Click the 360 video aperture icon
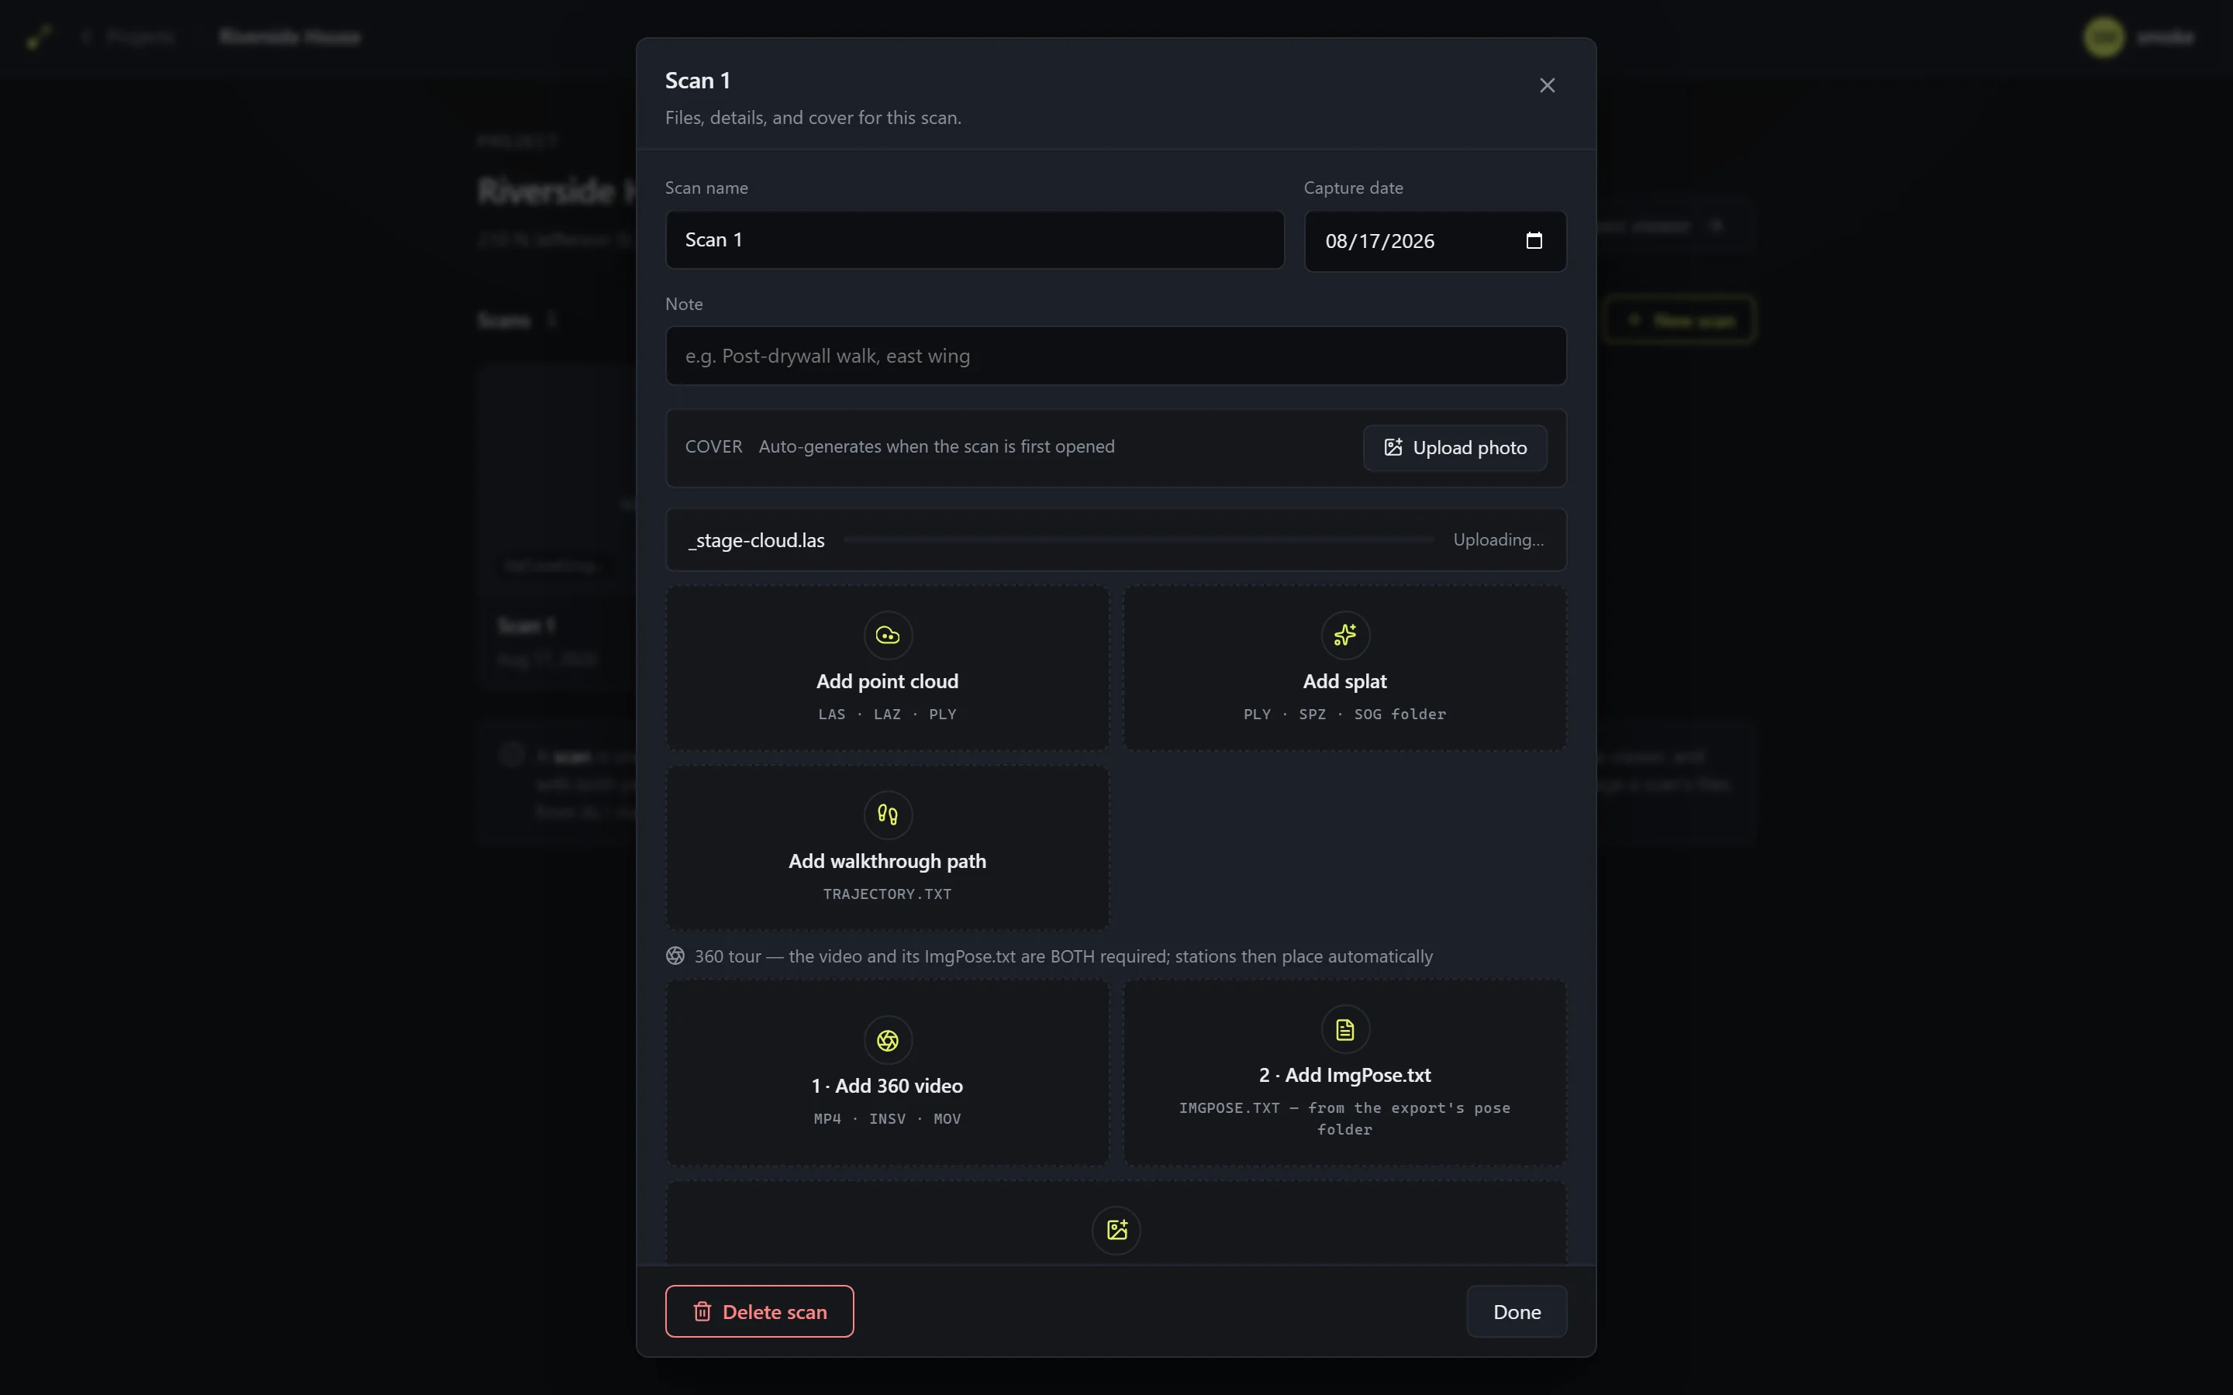Screen dimensions: 2233x1395 pos(887,1040)
